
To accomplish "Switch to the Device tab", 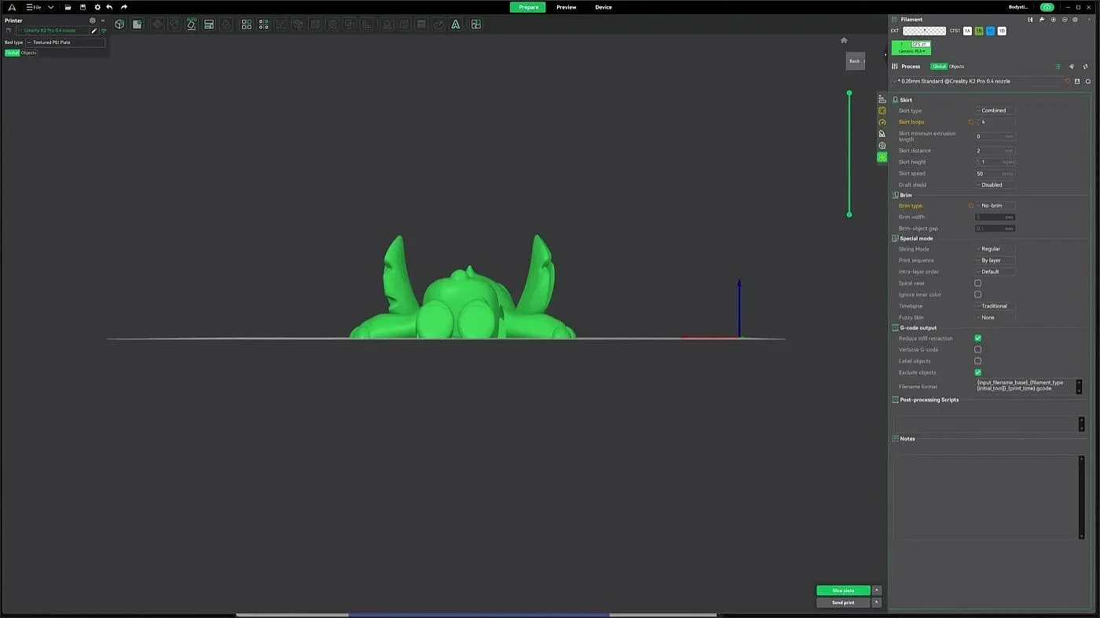I will 603,7.
